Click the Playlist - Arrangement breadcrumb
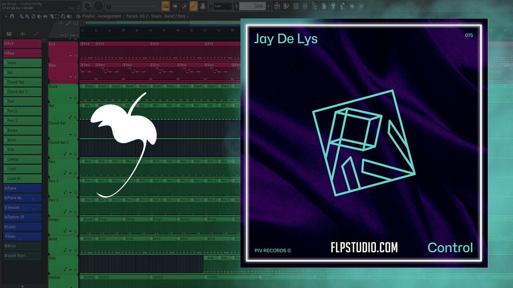513x288 pixels. (102, 16)
